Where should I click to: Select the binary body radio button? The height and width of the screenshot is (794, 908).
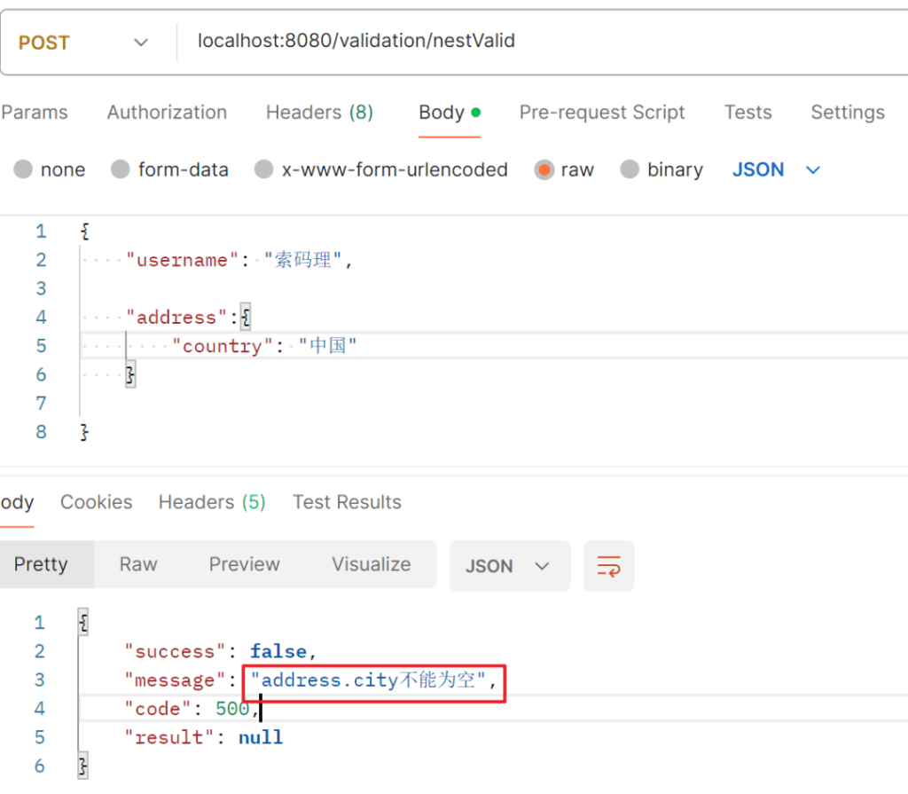630,169
